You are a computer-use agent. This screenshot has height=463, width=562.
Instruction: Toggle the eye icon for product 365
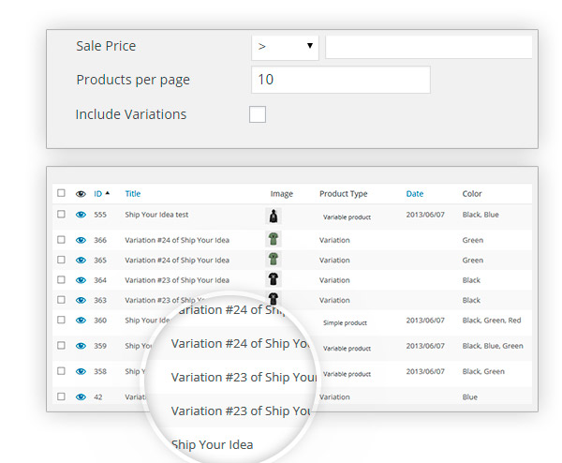point(81,260)
